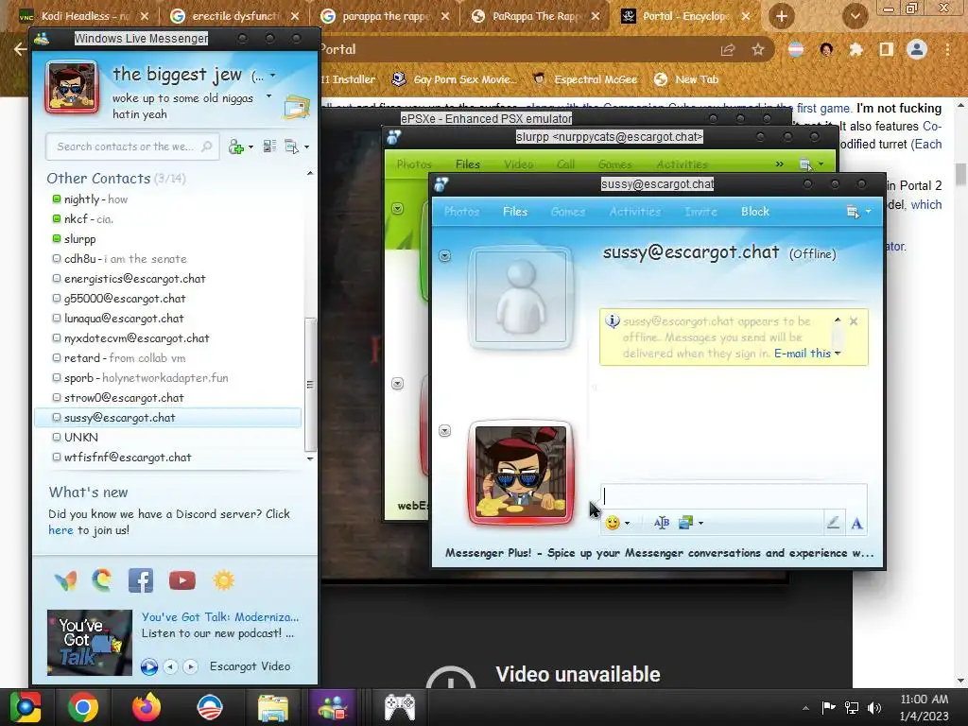Click You've Got Talk thumbnail

(x=90, y=643)
